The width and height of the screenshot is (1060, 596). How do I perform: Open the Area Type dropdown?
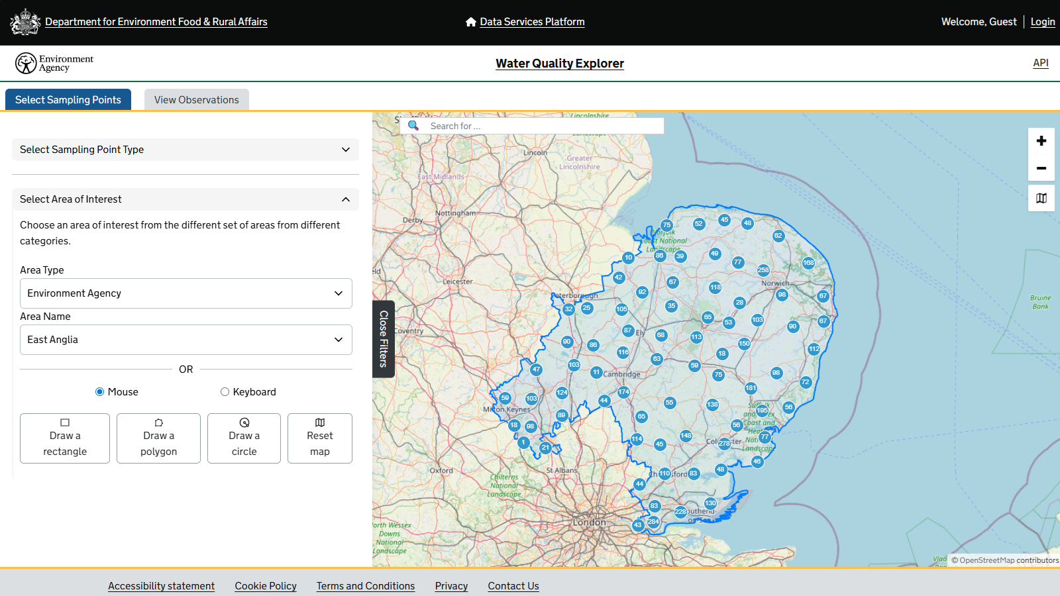pyautogui.click(x=185, y=293)
